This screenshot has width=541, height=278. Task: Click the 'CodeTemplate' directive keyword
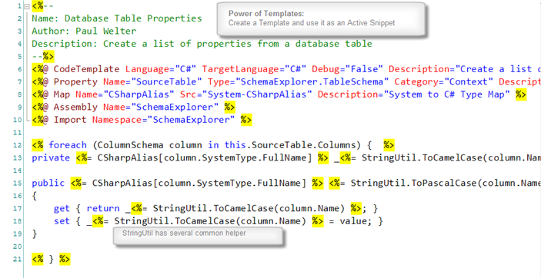click(x=86, y=69)
